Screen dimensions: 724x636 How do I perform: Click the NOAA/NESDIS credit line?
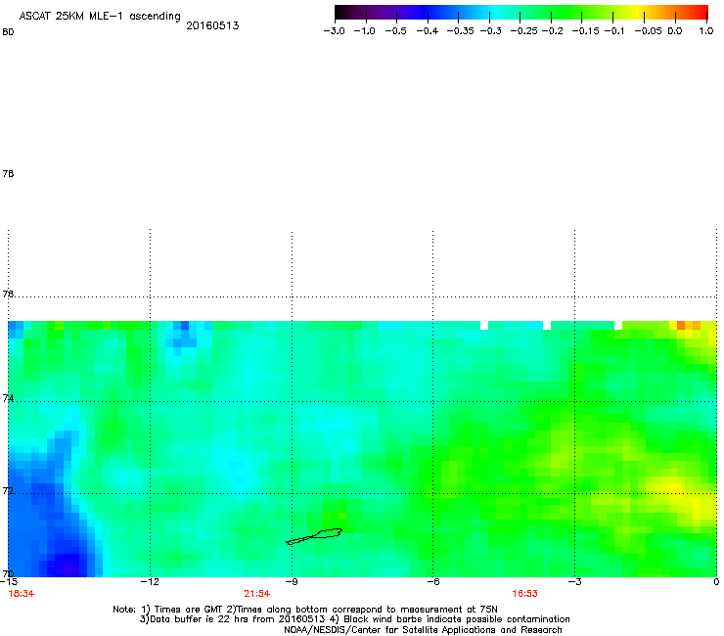423,630
